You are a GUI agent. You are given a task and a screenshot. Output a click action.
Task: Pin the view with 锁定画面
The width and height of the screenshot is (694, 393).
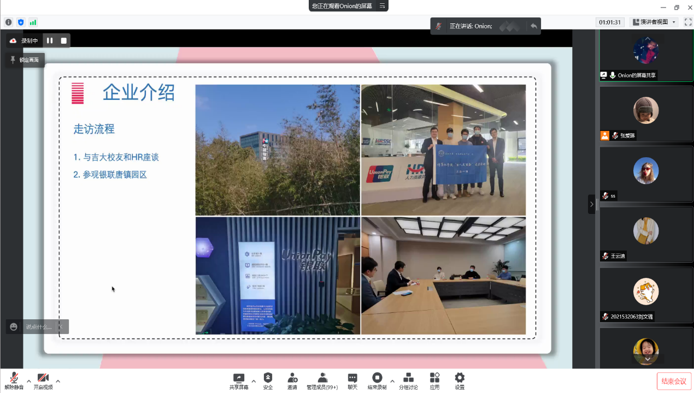[25, 60]
